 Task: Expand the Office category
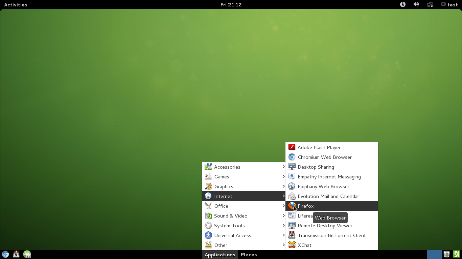[221, 206]
